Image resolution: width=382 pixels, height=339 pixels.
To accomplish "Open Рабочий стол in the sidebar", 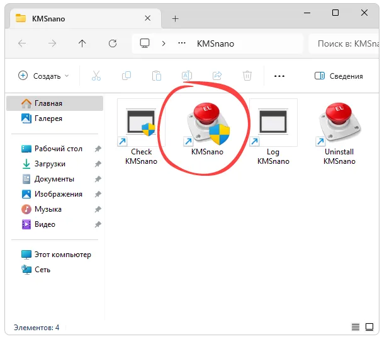I will 55,149.
